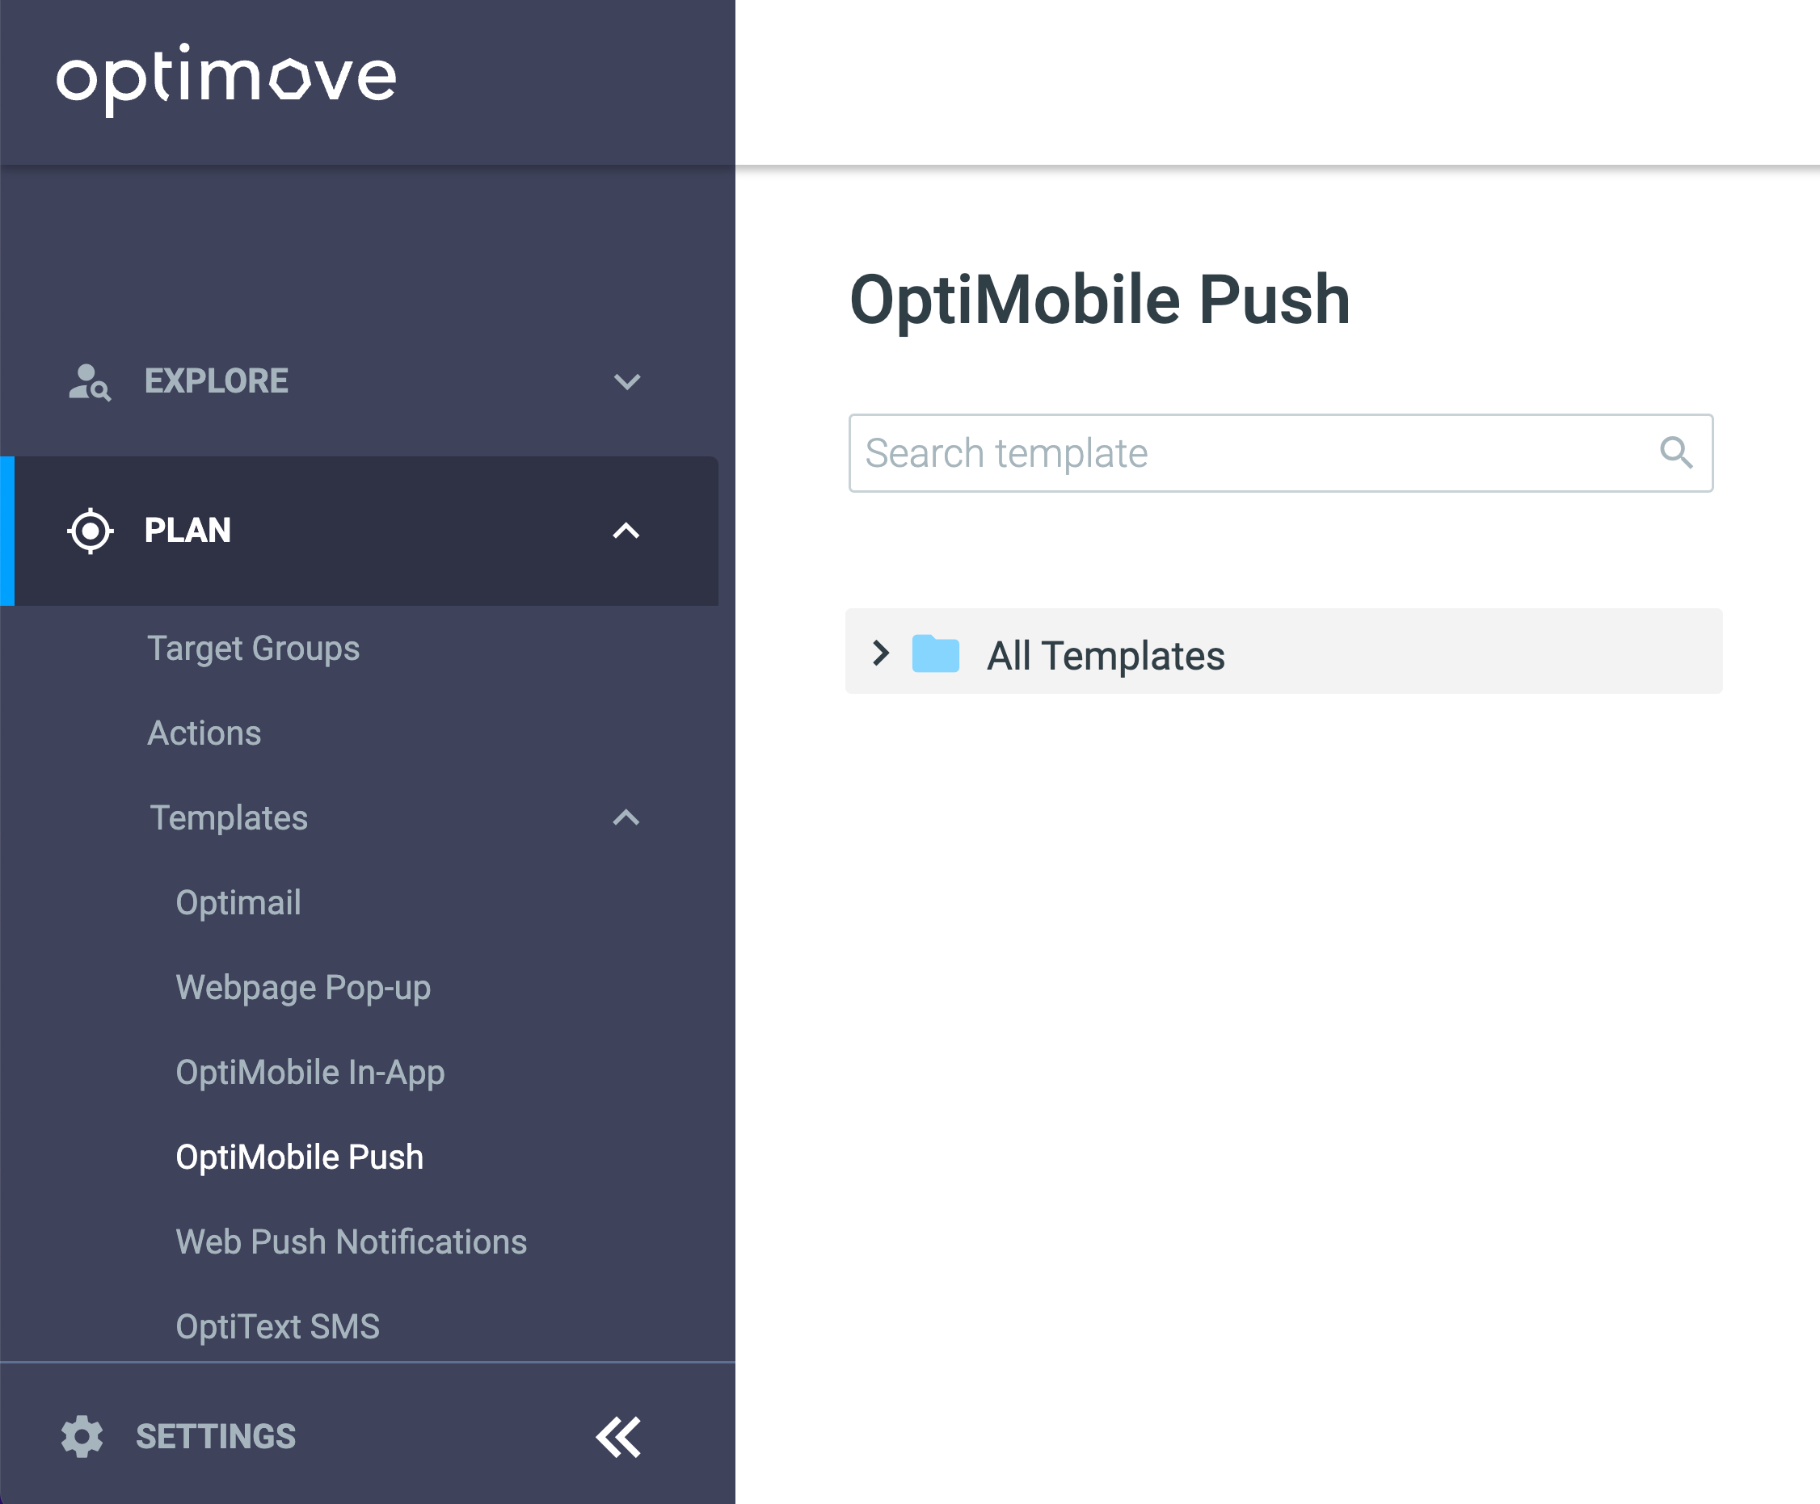
Task: Click the Settings gear icon
Action: [x=82, y=1436]
